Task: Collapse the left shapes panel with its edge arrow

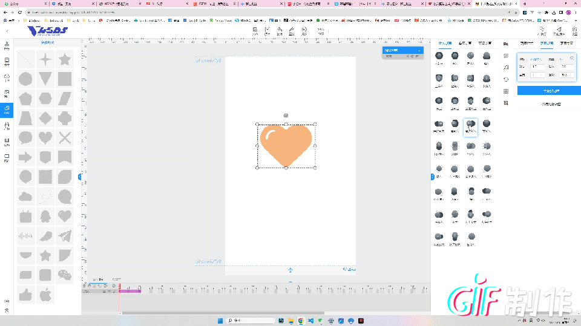Action: click(x=80, y=177)
